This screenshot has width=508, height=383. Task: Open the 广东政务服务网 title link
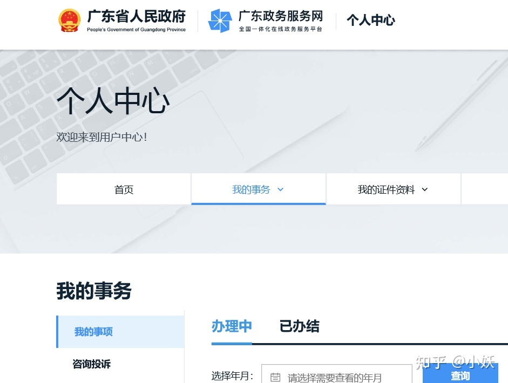coord(281,16)
